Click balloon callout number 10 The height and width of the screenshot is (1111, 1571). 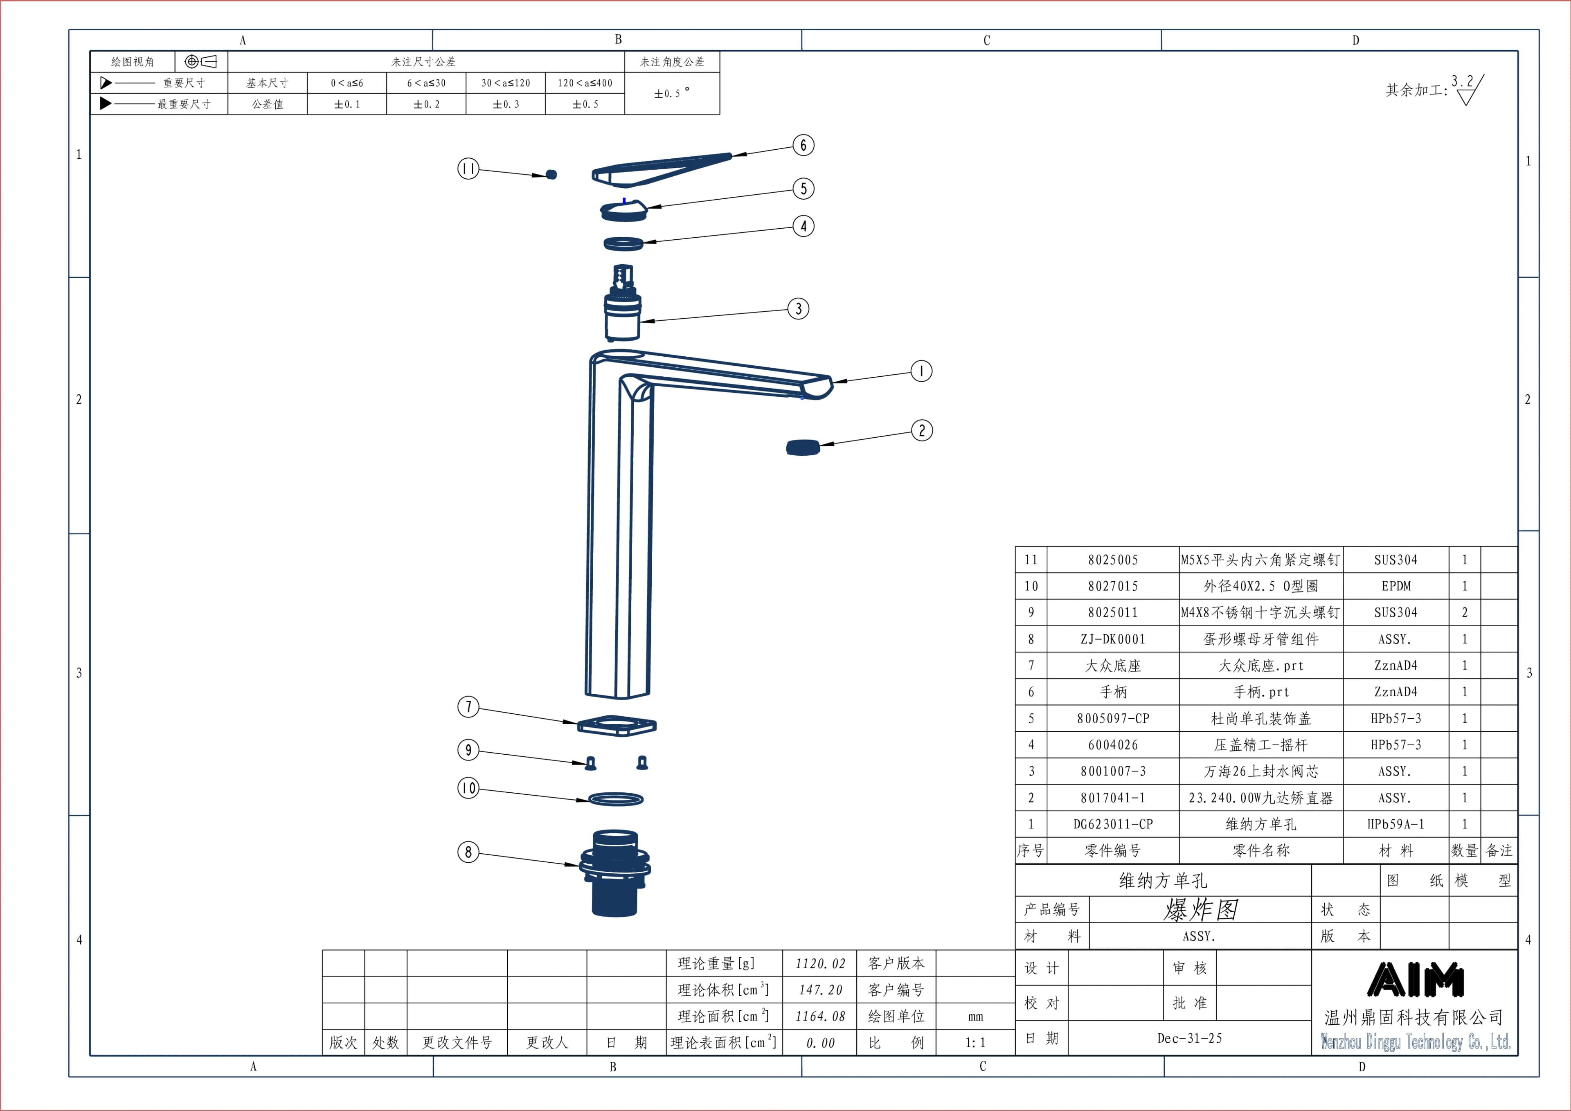pos(468,788)
